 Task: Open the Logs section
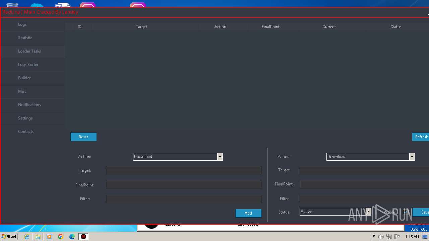pyautogui.click(x=33, y=24)
